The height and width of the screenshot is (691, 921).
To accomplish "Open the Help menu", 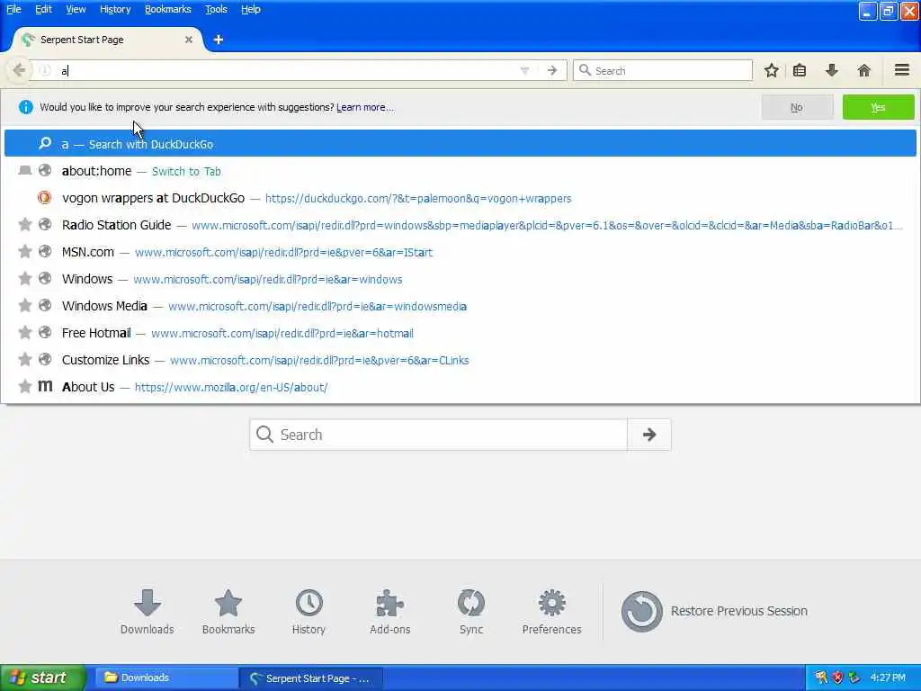I will 251,9.
